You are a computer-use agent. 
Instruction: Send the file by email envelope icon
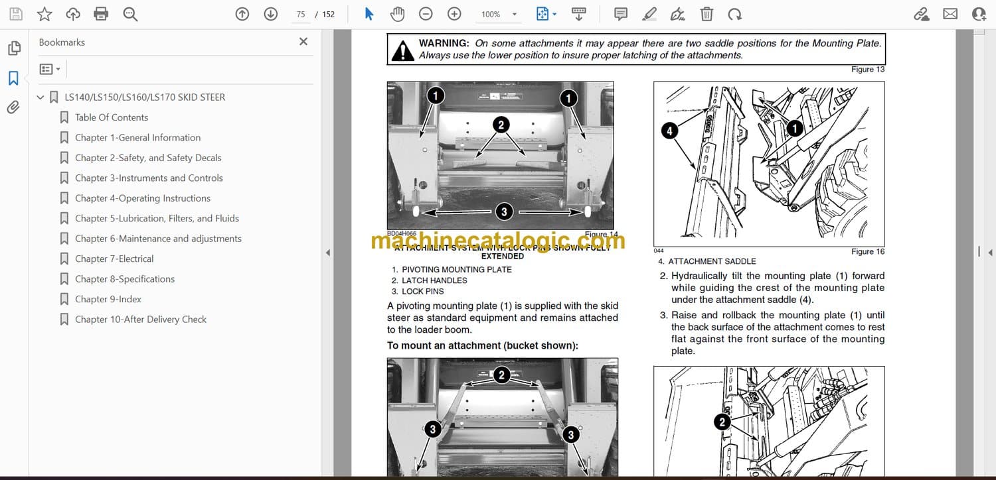(950, 14)
